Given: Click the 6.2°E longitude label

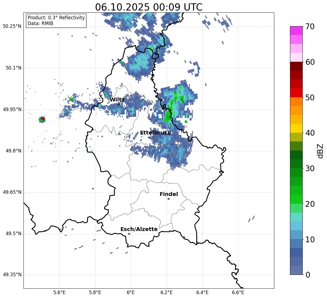Looking at the screenshot, I should point(167,292).
